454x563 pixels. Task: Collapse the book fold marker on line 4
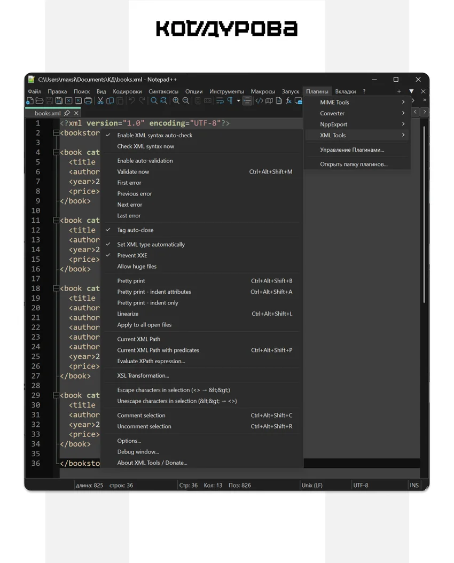pos(56,152)
